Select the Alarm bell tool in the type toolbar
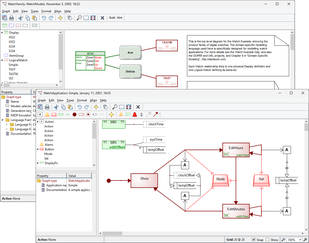The image size is (309, 243). click(x=47, y=114)
